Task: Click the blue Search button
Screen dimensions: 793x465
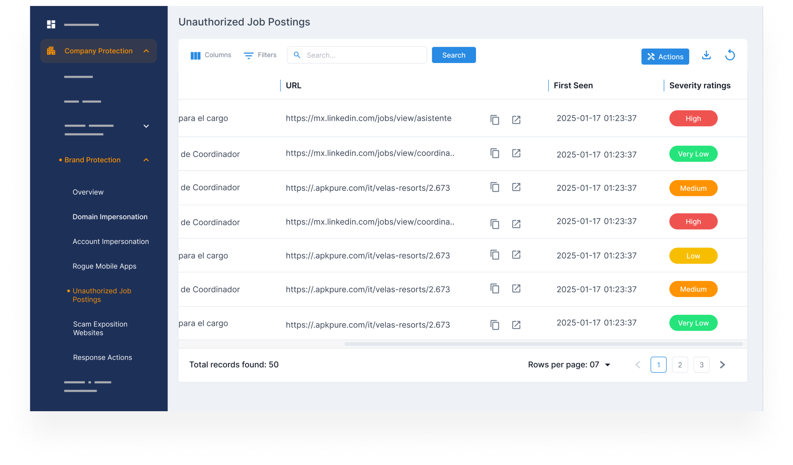Action: coord(454,55)
